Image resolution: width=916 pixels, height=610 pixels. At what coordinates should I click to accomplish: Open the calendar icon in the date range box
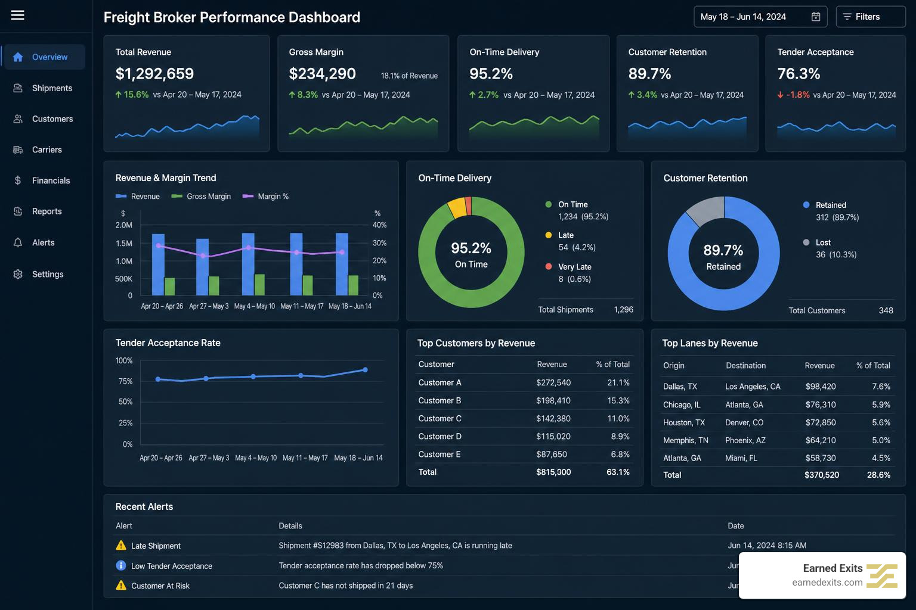(x=816, y=17)
